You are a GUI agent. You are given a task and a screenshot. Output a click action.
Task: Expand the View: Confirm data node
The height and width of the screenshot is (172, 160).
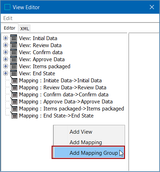[x=6, y=52]
